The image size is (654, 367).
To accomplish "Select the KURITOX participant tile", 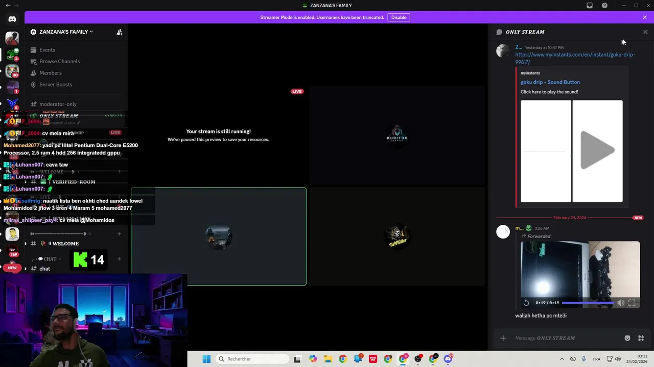I will click(397, 135).
